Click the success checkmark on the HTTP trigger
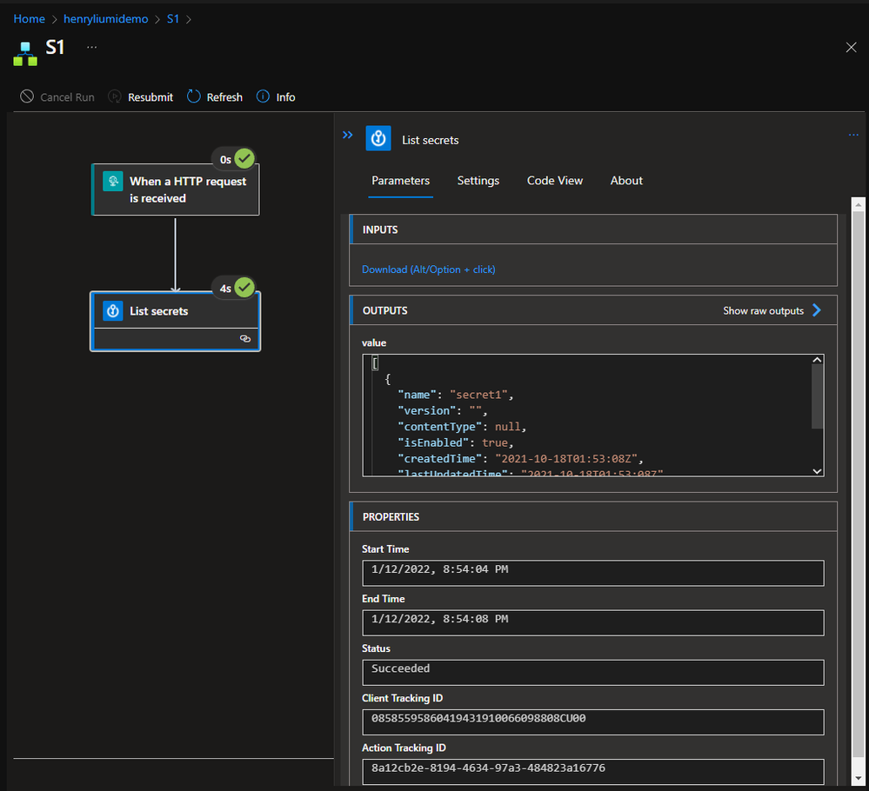869x791 pixels. click(244, 159)
